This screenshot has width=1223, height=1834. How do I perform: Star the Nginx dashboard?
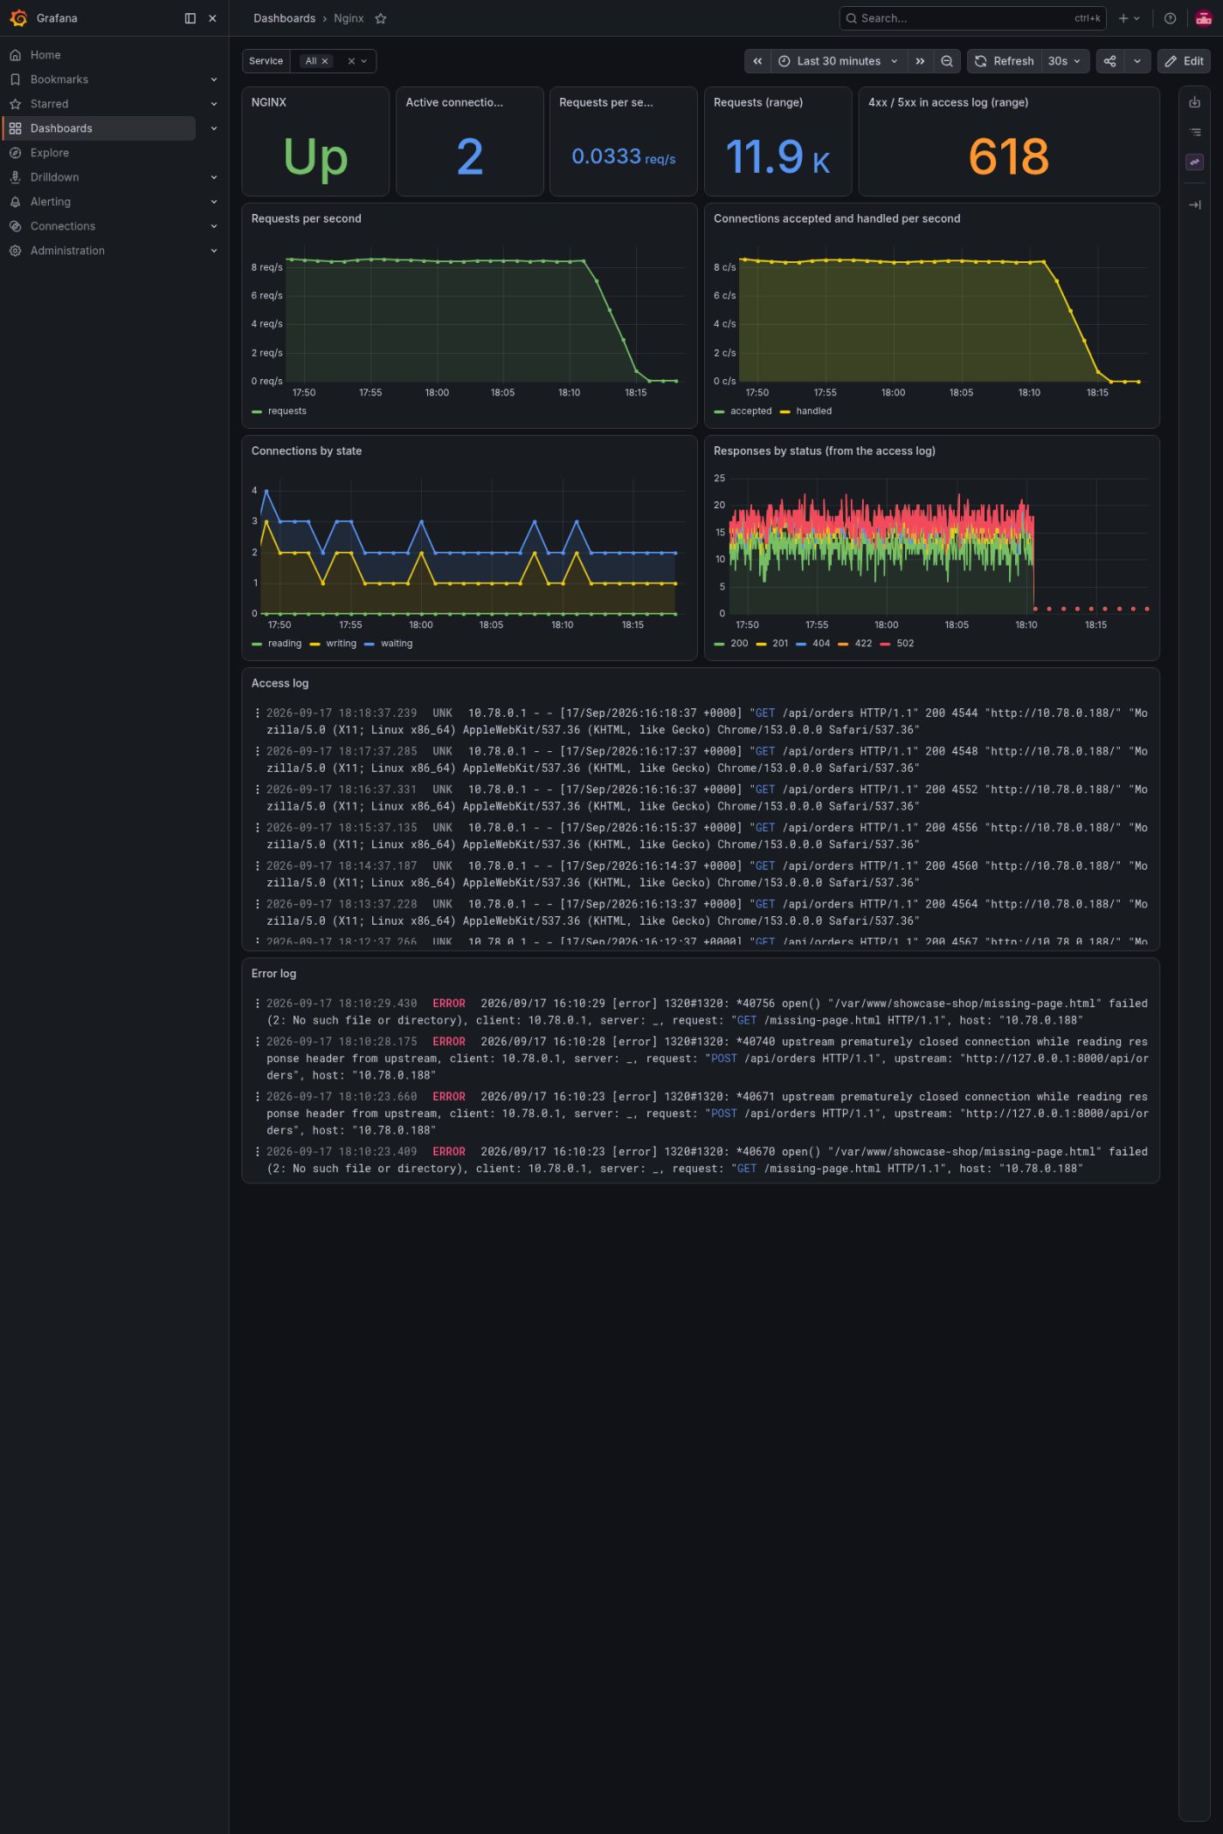(x=381, y=18)
